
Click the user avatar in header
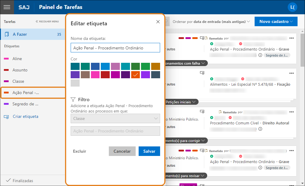(292, 7)
